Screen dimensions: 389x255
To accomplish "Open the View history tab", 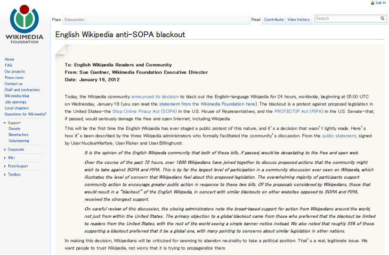I will coord(299,19).
